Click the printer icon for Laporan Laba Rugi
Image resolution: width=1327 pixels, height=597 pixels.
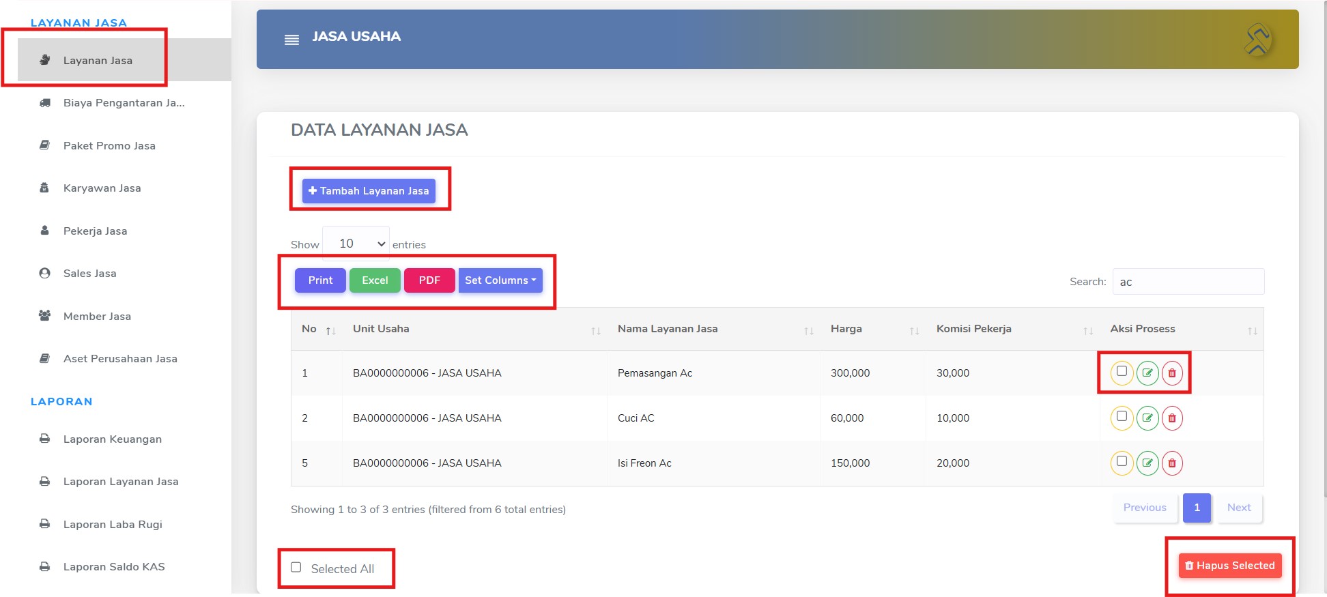(x=45, y=524)
